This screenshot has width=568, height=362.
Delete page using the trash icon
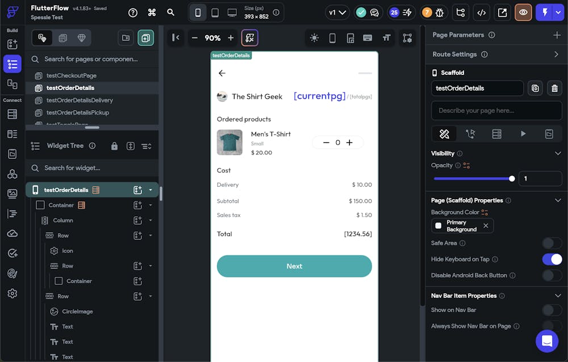click(x=554, y=88)
